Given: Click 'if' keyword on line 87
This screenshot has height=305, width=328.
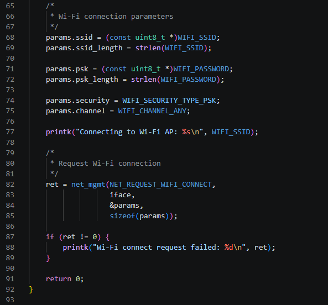Looking at the screenshot, I should coord(50,237).
